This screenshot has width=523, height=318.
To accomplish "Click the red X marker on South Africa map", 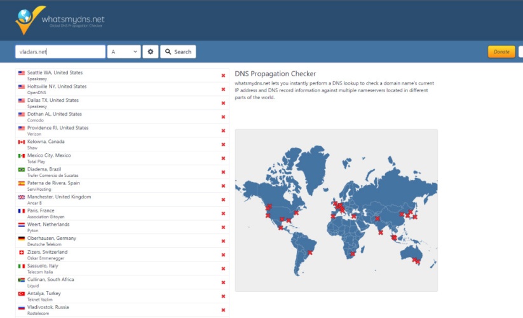I will 353,253.
